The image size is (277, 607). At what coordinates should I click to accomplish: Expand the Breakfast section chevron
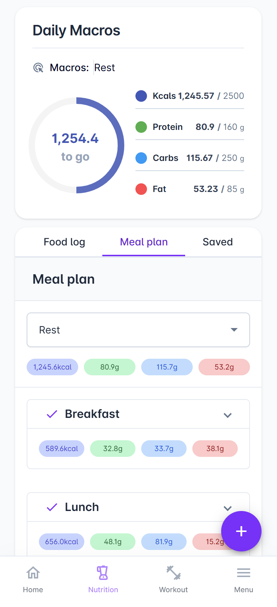tap(227, 415)
